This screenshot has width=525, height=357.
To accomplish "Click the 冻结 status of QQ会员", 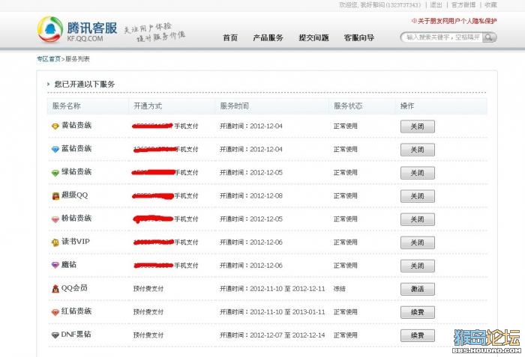I will [340, 289].
